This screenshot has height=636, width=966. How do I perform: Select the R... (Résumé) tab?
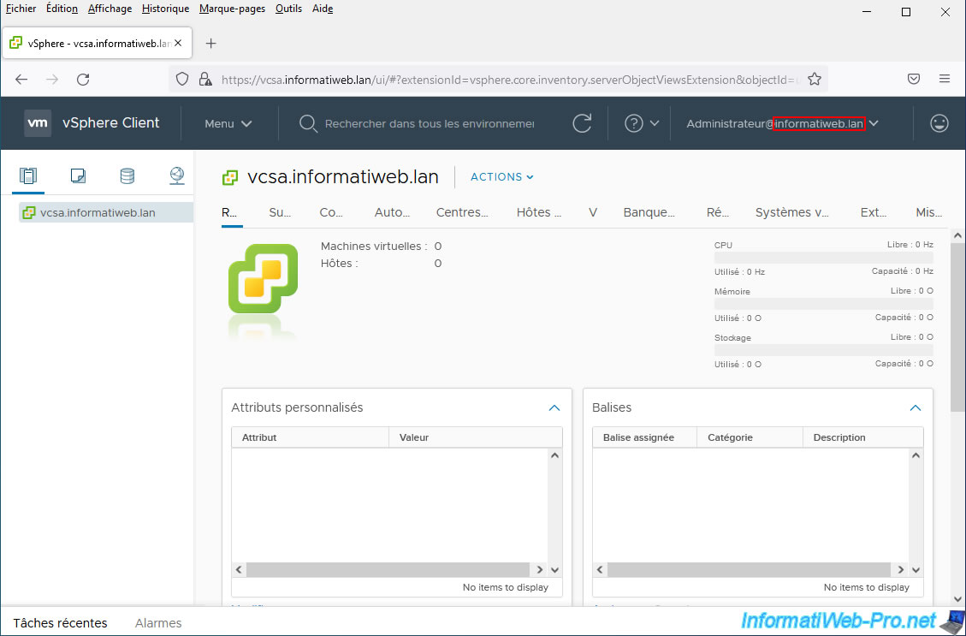(230, 212)
